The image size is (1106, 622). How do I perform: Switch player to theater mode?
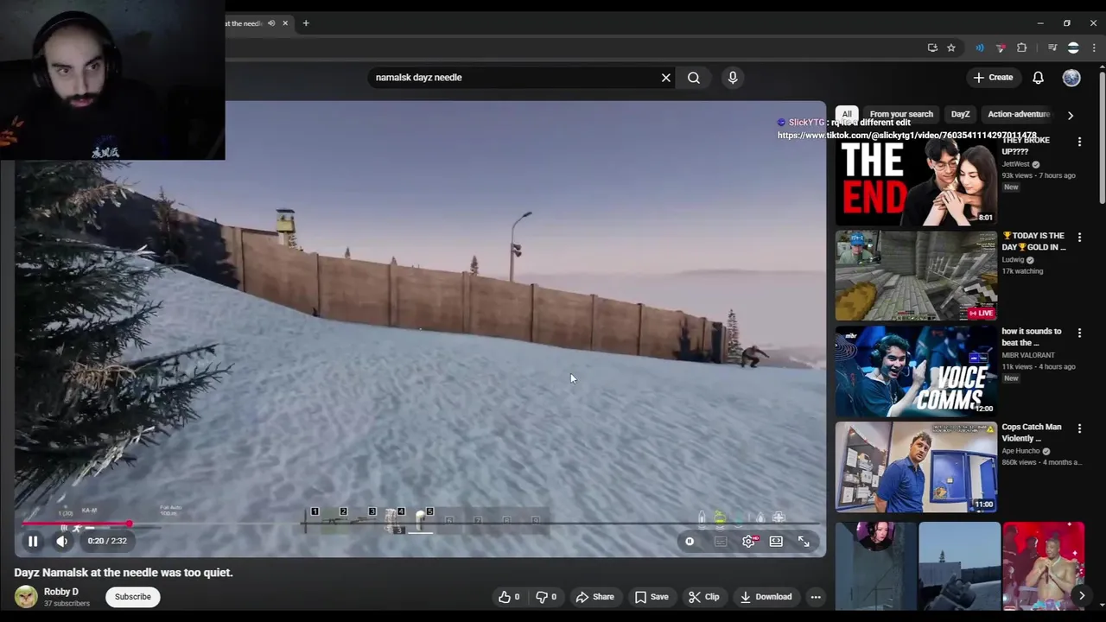pyautogui.click(x=776, y=542)
